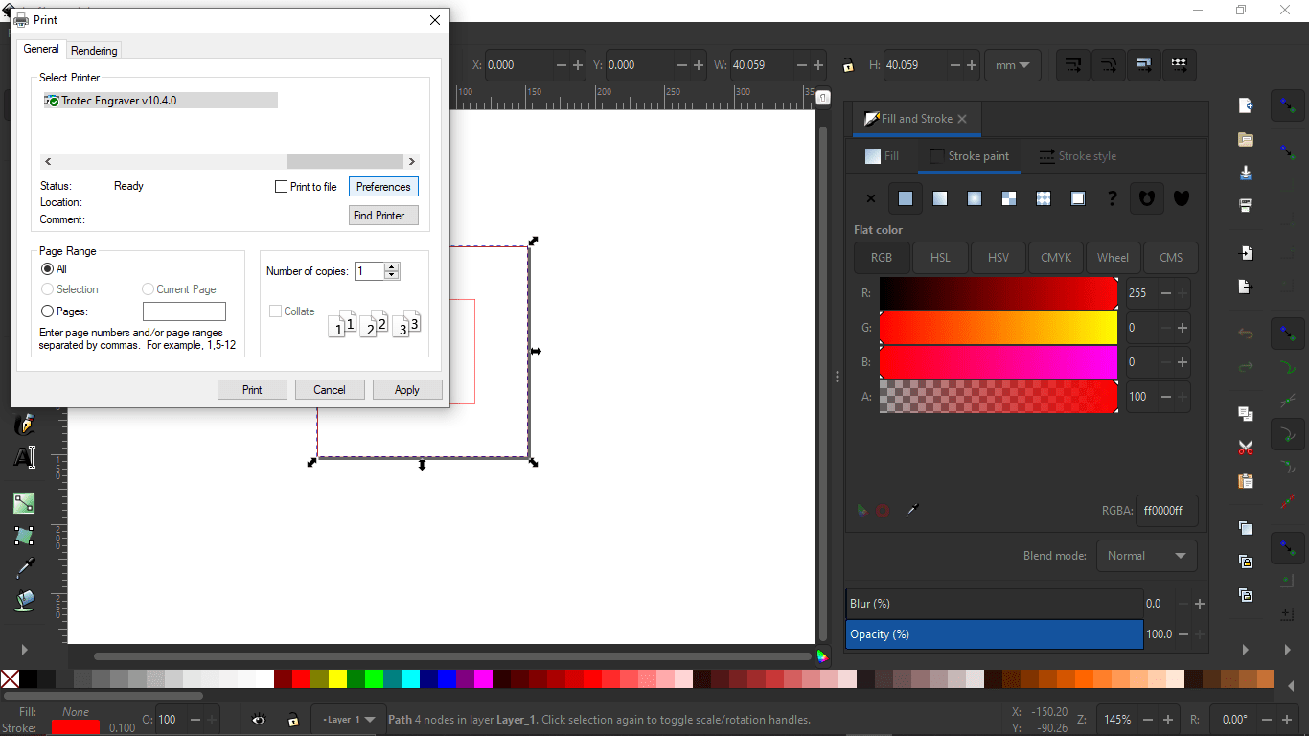Increase number of copies spinner
The height and width of the screenshot is (736, 1309).
click(x=391, y=267)
